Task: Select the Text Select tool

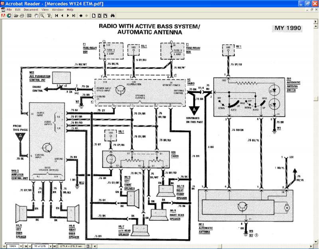Action: click(x=49, y=16)
